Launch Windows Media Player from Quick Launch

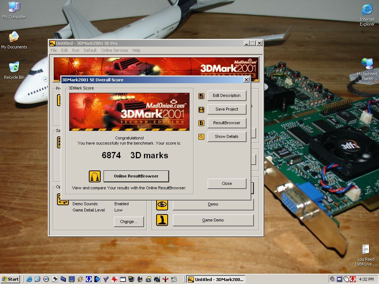(x=46, y=280)
